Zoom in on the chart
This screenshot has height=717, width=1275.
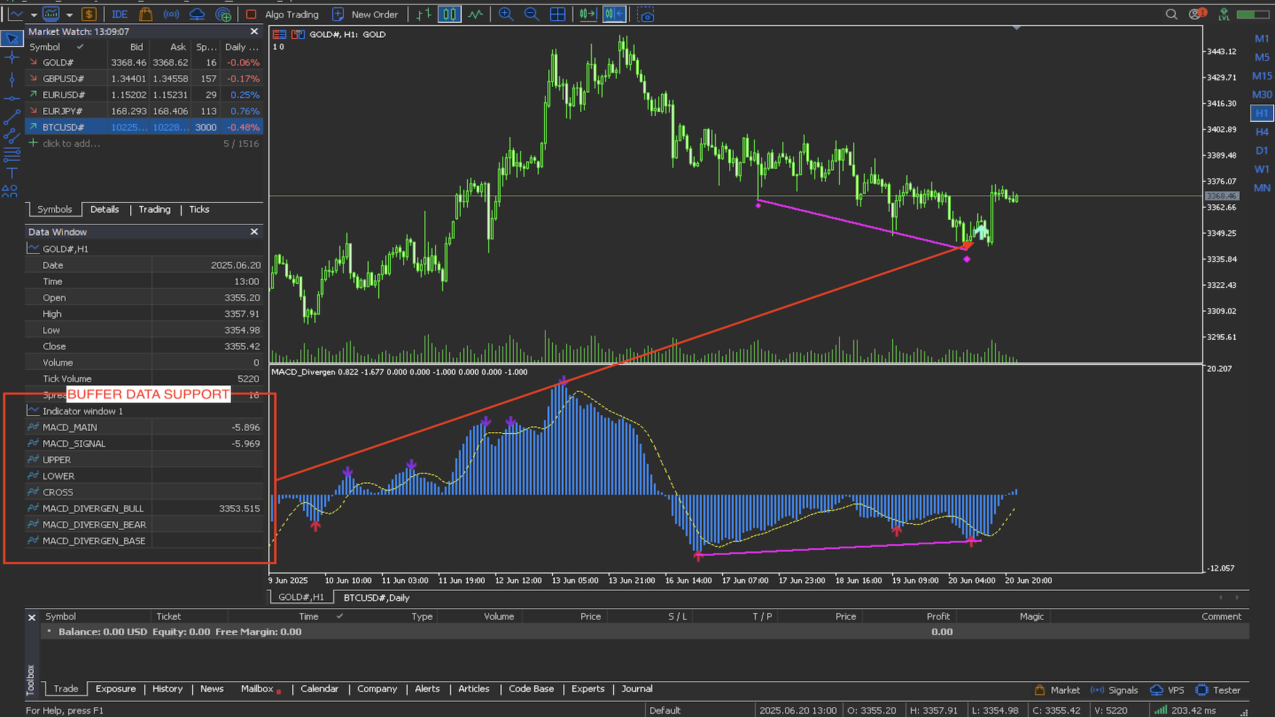point(506,15)
